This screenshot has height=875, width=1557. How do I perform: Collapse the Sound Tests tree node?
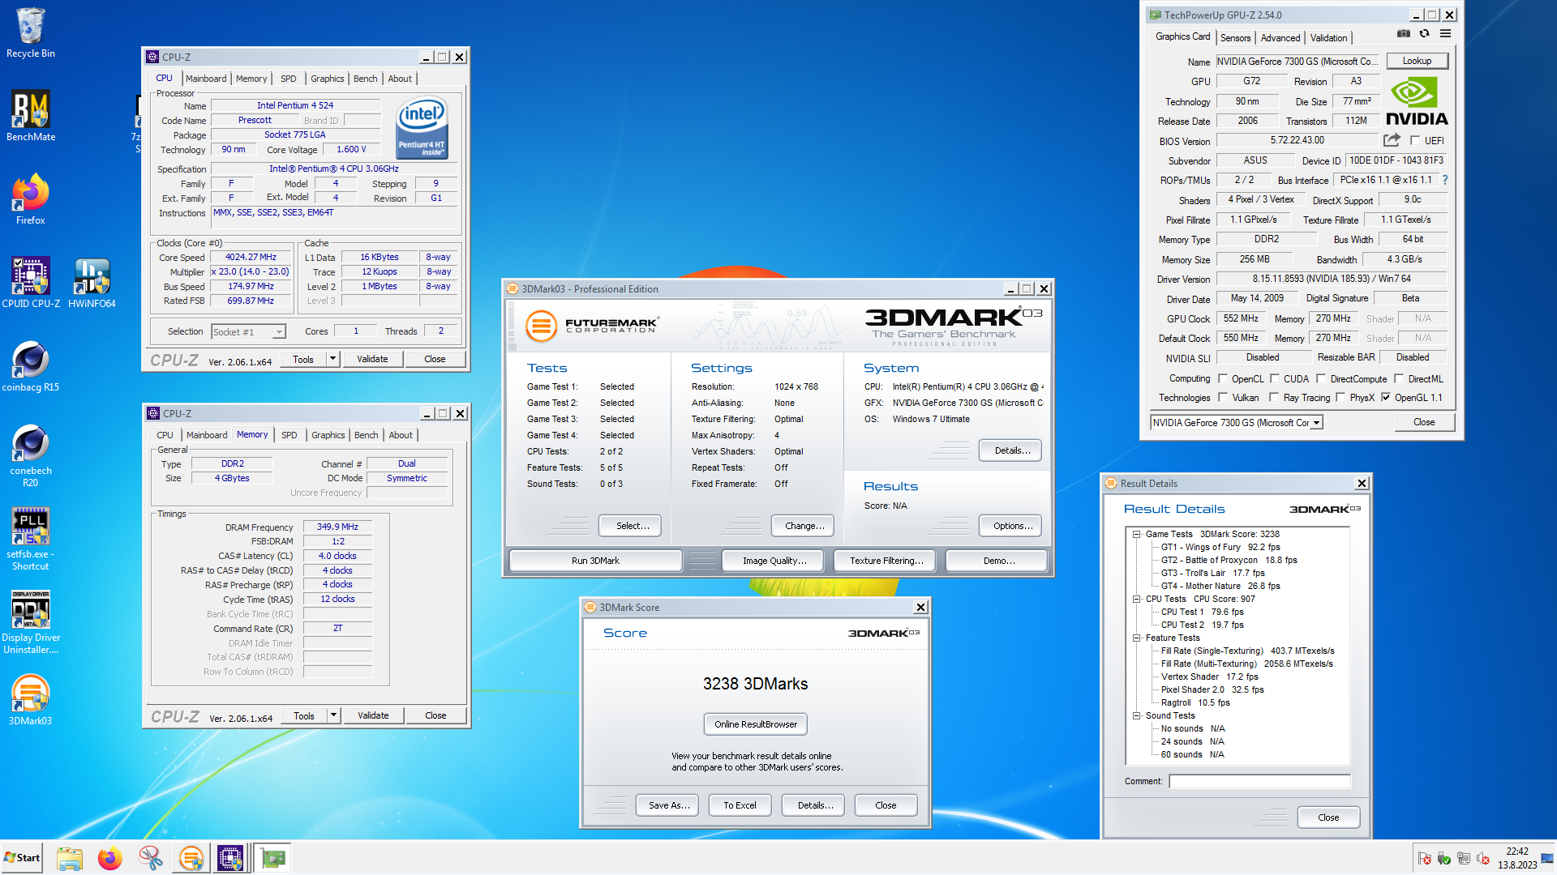click(1137, 715)
